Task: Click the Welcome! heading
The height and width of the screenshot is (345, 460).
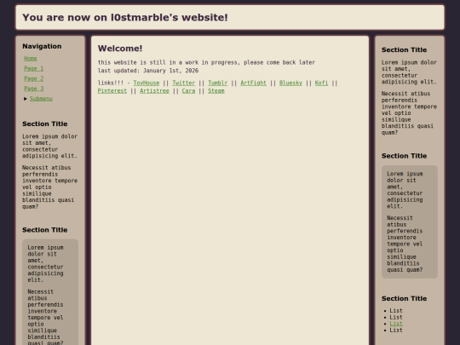Action: pos(120,49)
